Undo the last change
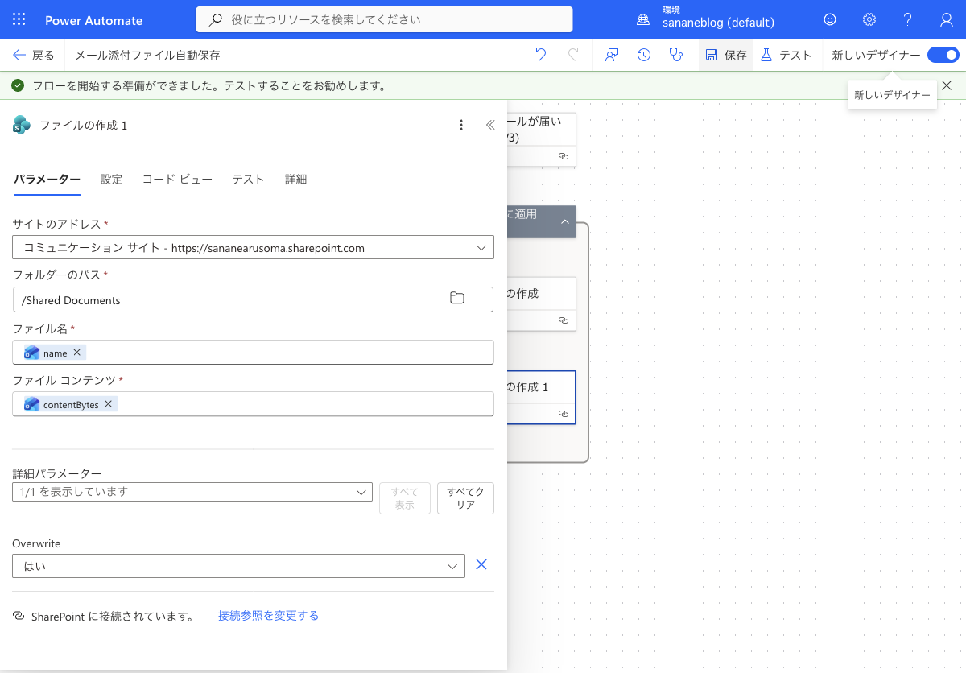This screenshot has width=966, height=673. click(x=541, y=55)
